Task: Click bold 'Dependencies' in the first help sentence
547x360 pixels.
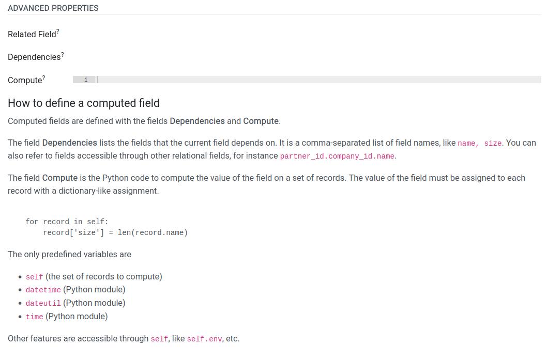Action: pos(197,121)
